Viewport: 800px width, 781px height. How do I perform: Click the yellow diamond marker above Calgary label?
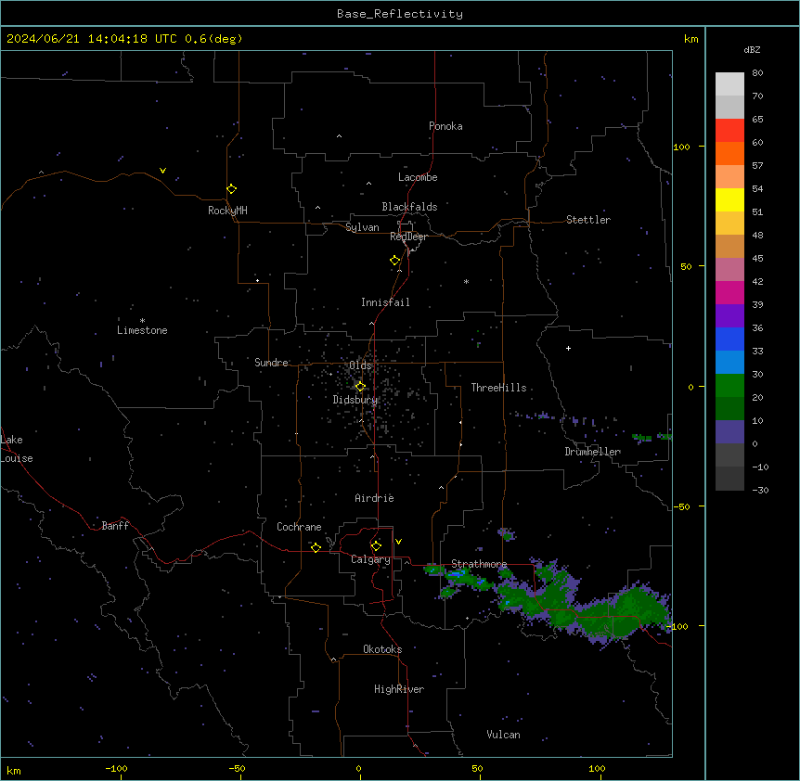[x=376, y=546]
